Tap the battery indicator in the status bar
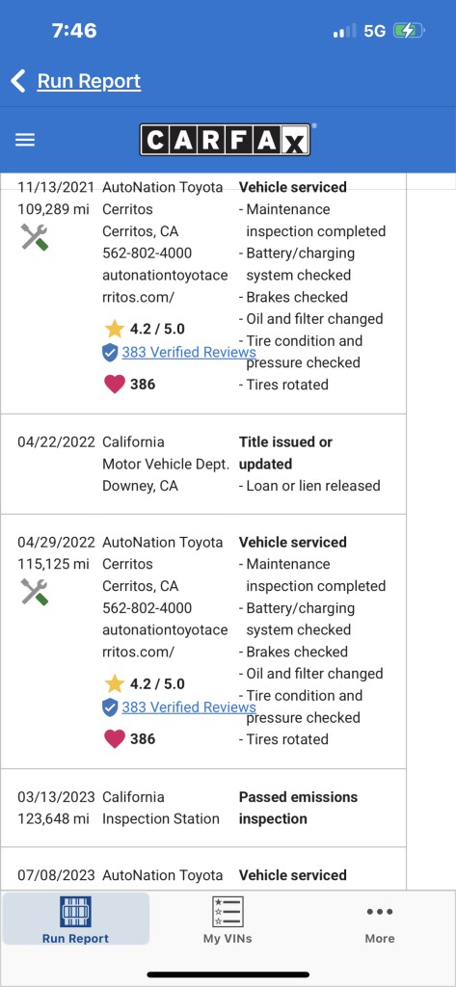The height and width of the screenshot is (987, 456). coord(410,30)
